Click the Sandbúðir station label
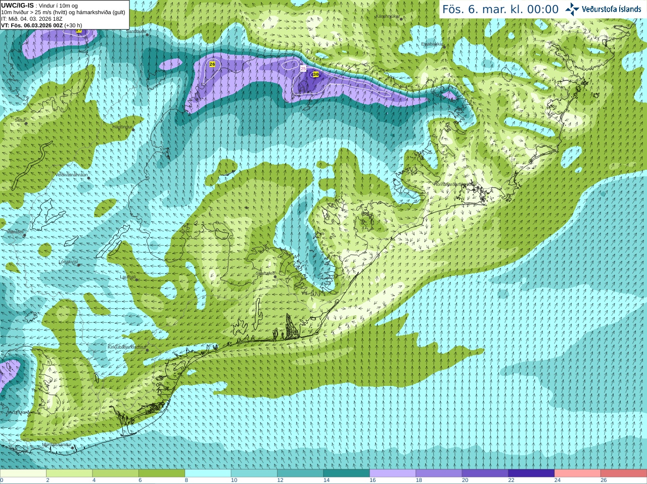The image size is (647, 484). [136, 31]
